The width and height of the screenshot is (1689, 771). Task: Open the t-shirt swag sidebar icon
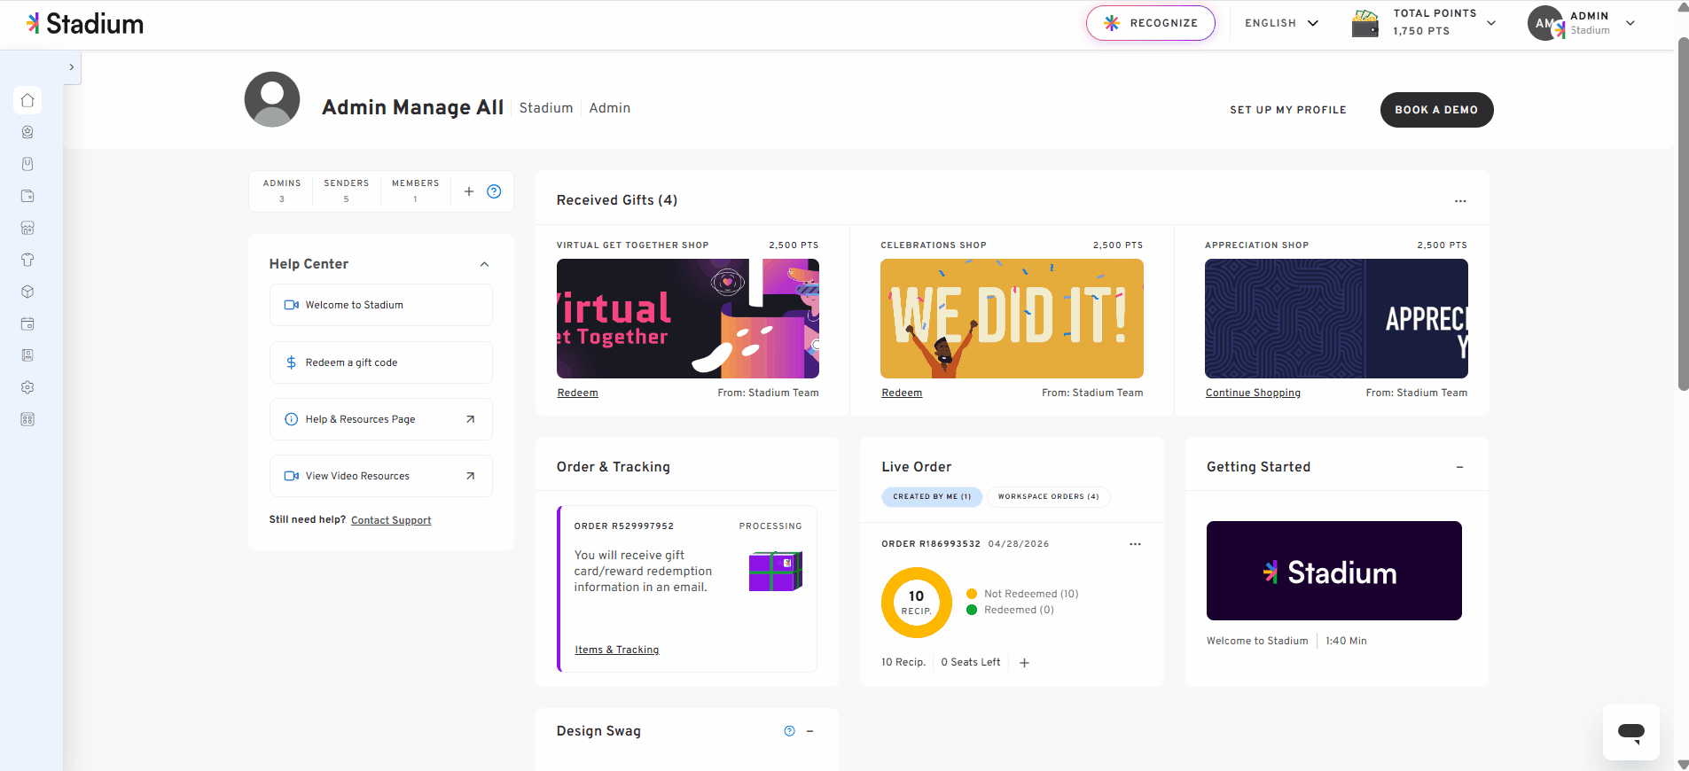click(x=27, y=260)
